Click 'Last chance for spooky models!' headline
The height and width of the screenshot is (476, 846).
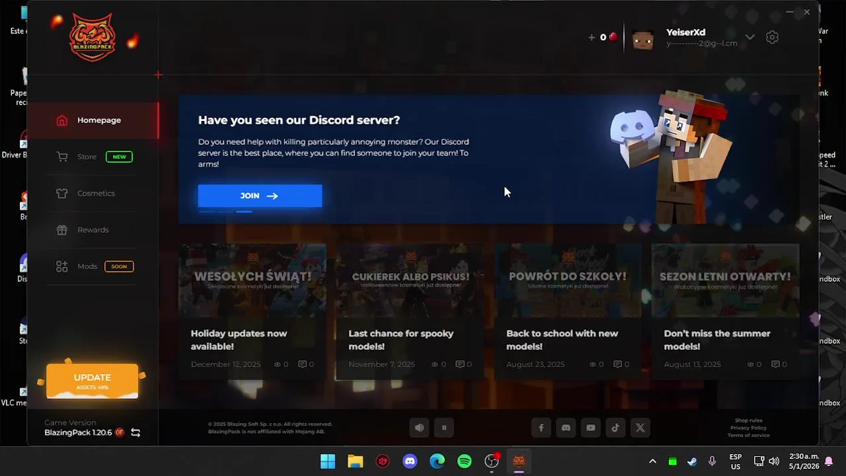(x=401, y=340)
